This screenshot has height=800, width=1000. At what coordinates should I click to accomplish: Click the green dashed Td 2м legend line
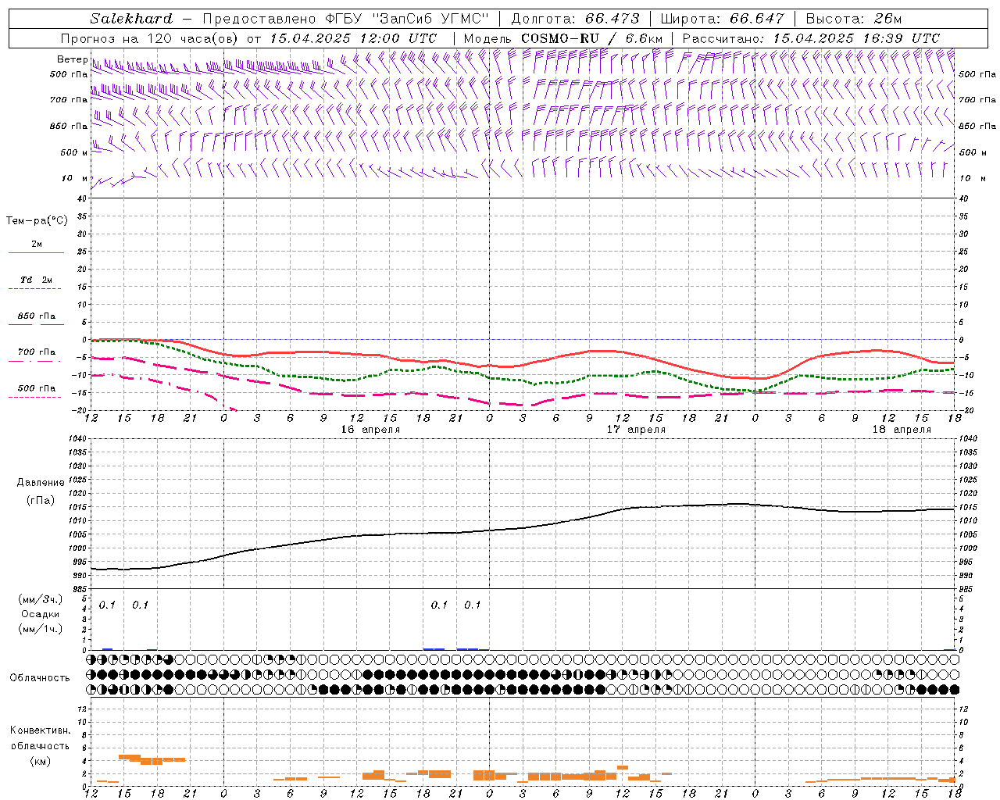pos(35,288)
